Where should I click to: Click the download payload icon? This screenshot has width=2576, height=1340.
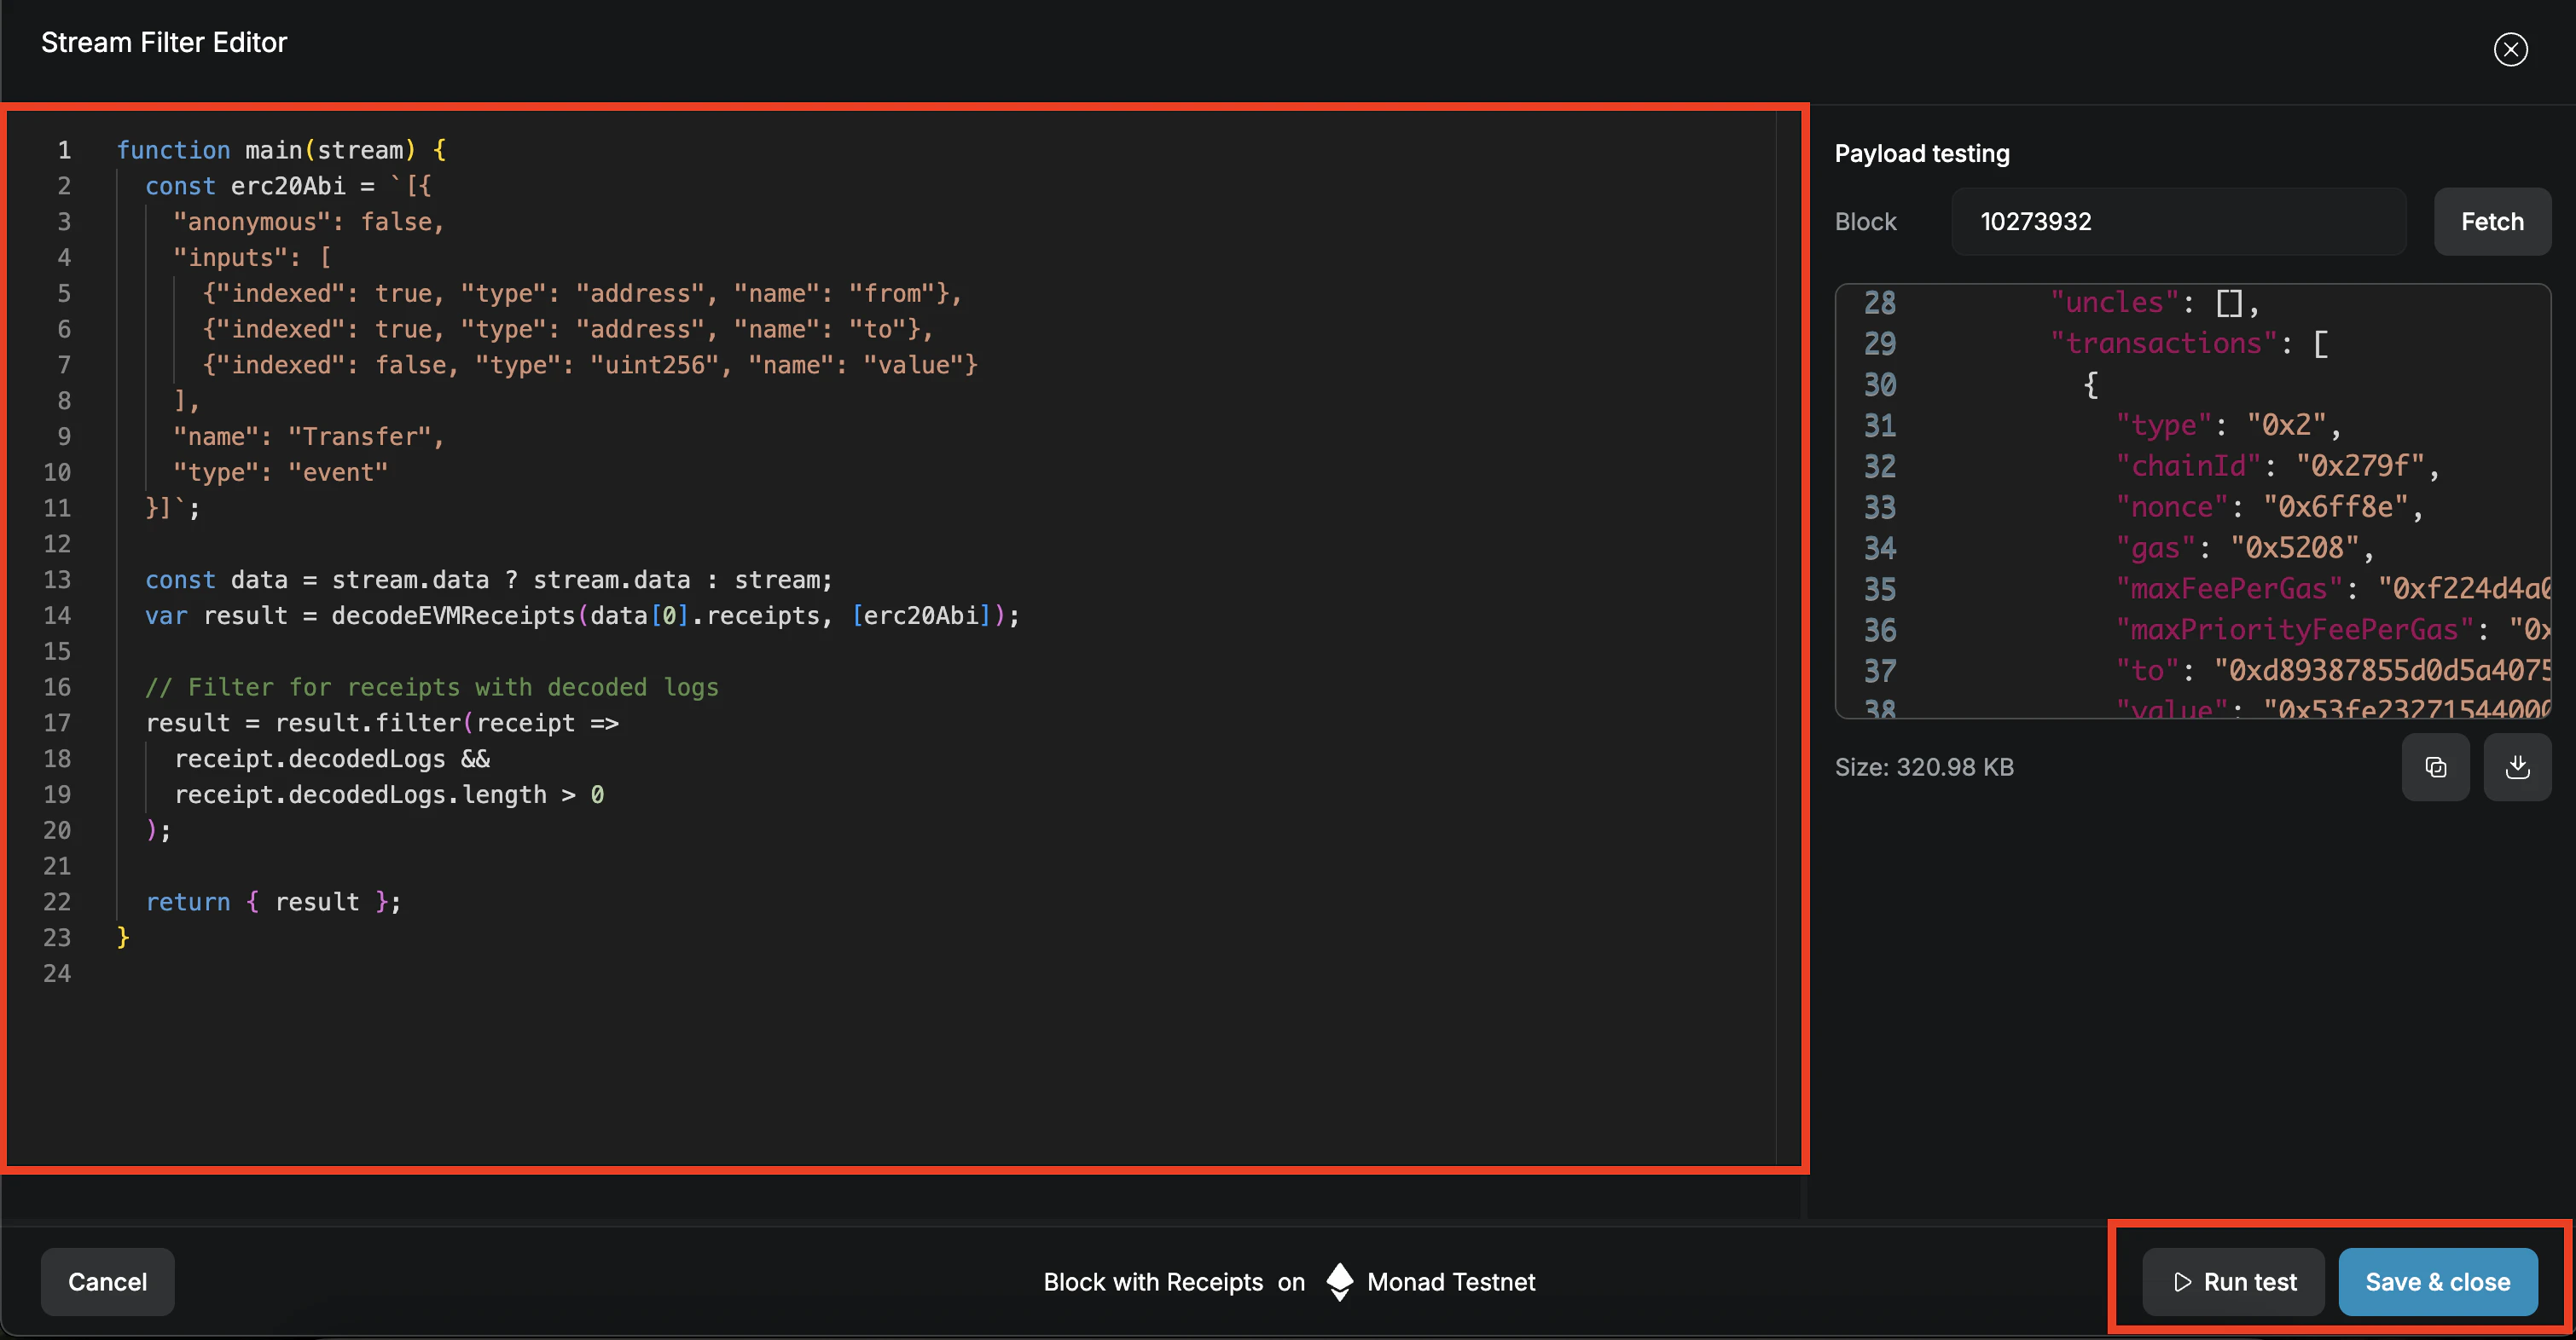[2518, 767]
